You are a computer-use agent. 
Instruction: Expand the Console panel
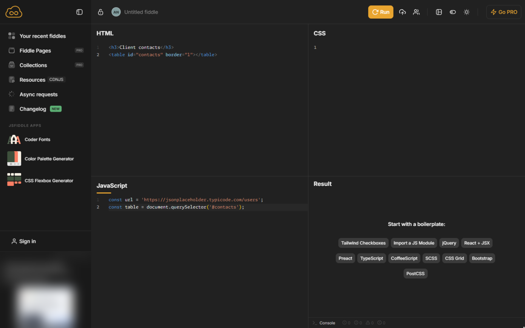pos(324,323)
